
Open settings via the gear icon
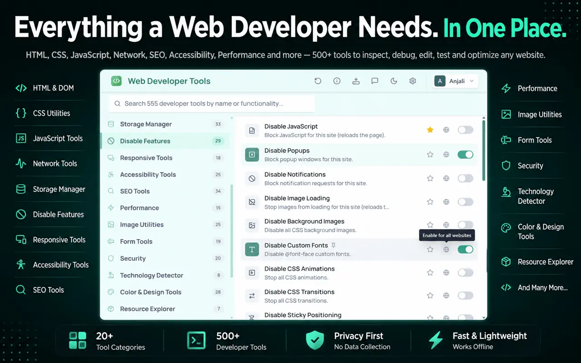coord(413,81)
